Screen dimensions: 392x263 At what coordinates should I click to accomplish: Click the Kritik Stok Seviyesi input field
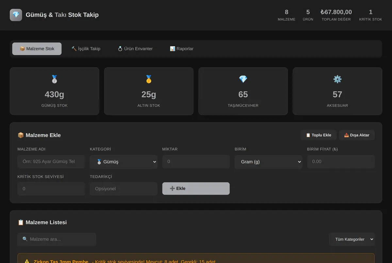(51, 189)
